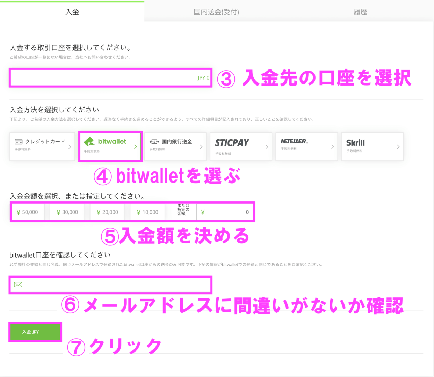Click the 手数料無料 text under クレジットカード
This screenshot has width=434, height=377.
23,149
